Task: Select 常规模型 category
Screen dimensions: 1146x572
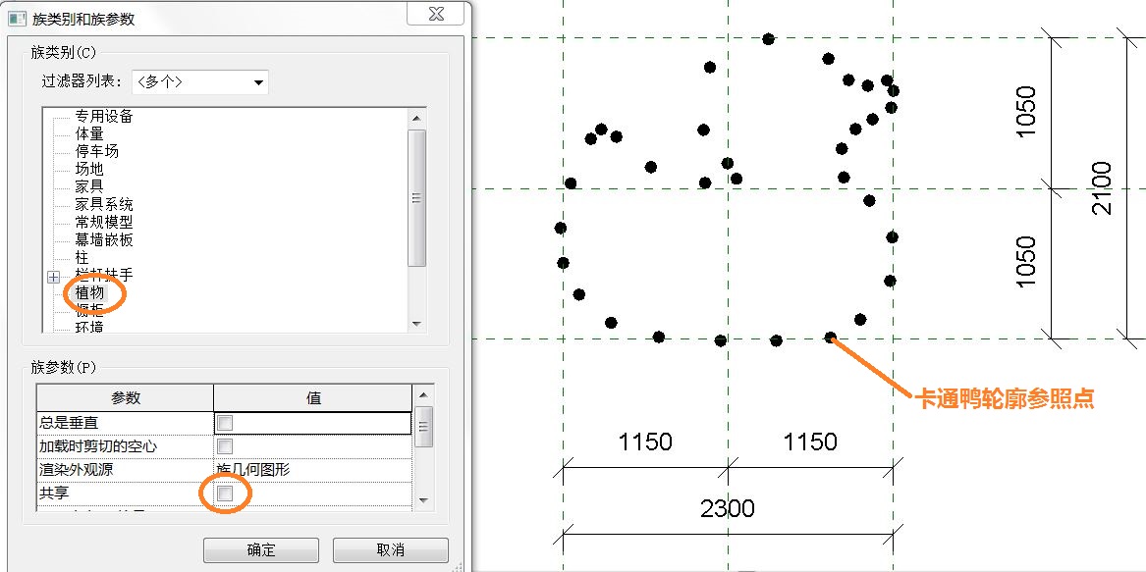Action: point(104,222)
